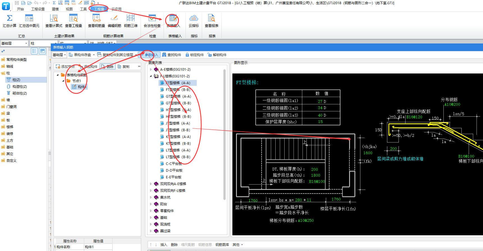
Task: Edit 踏步段总高 value 1800 in drawing
Action: [x=315, y=175]
